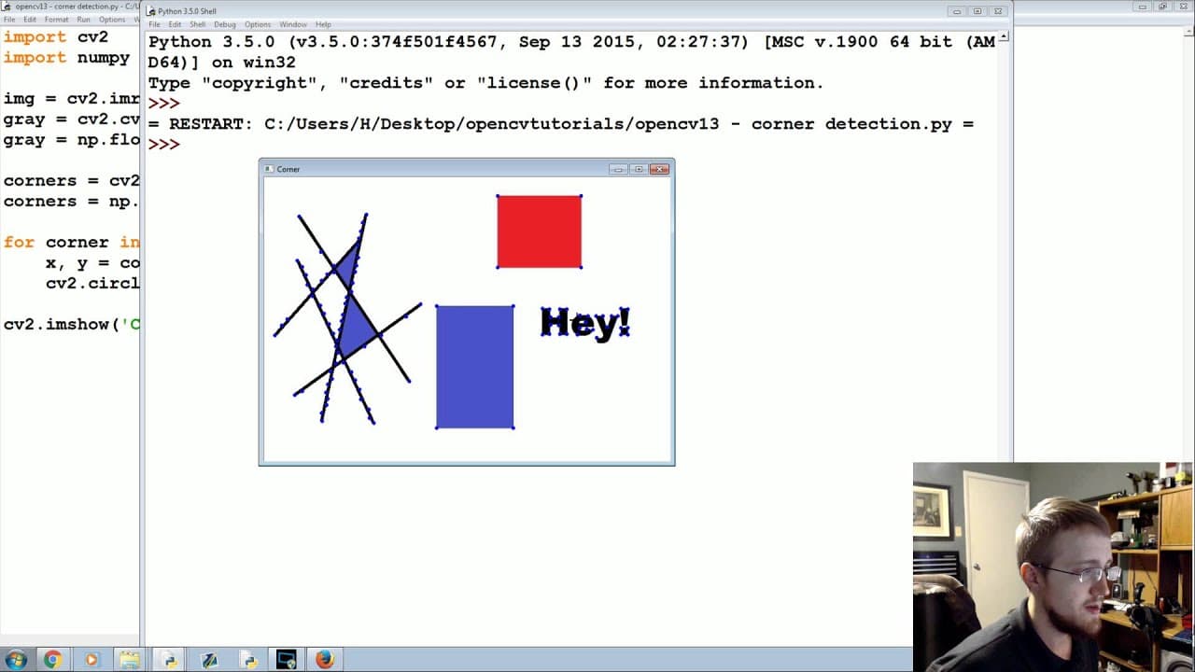Click the last empty >>> prompt line
The height and width of the screenshot is (672, 1195).
(164, 145)
